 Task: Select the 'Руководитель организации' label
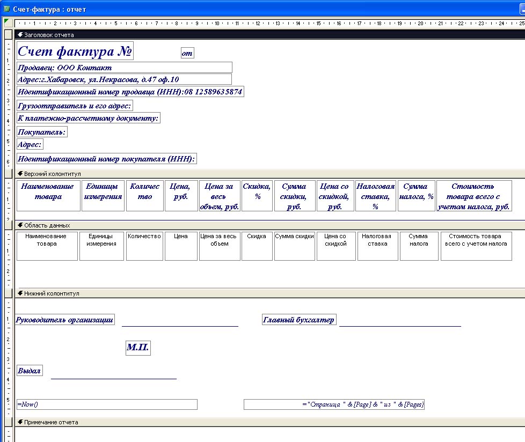click(65, 320)
